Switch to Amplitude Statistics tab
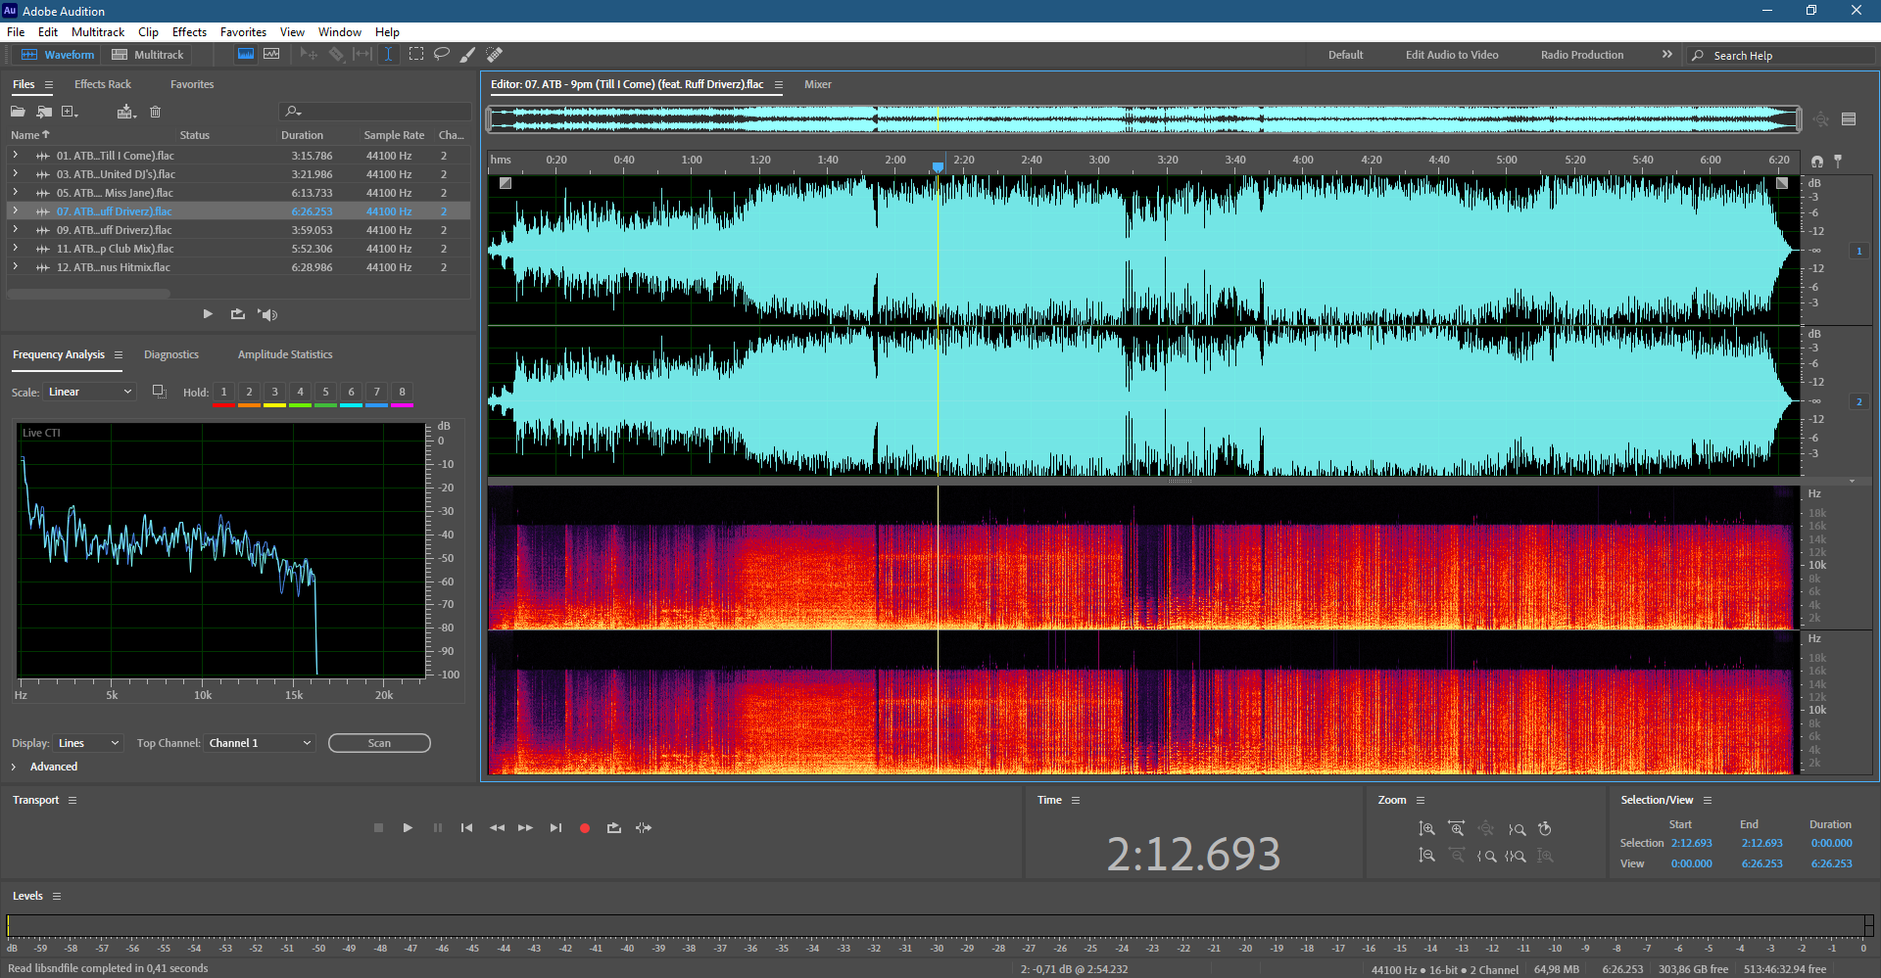1881x978 pixels. coord(285,354)
